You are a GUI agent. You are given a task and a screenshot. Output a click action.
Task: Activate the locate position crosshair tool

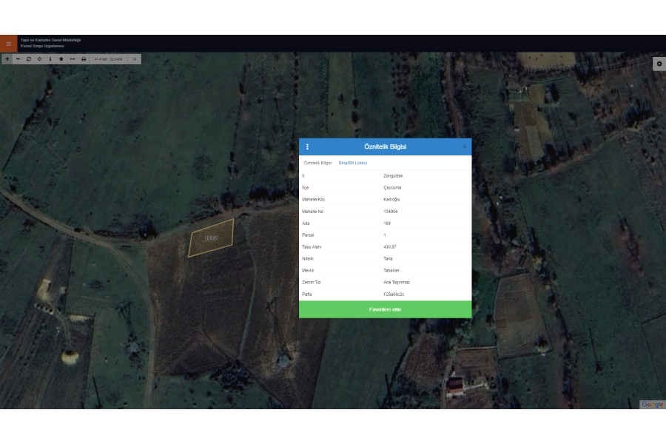pos(39,58)
